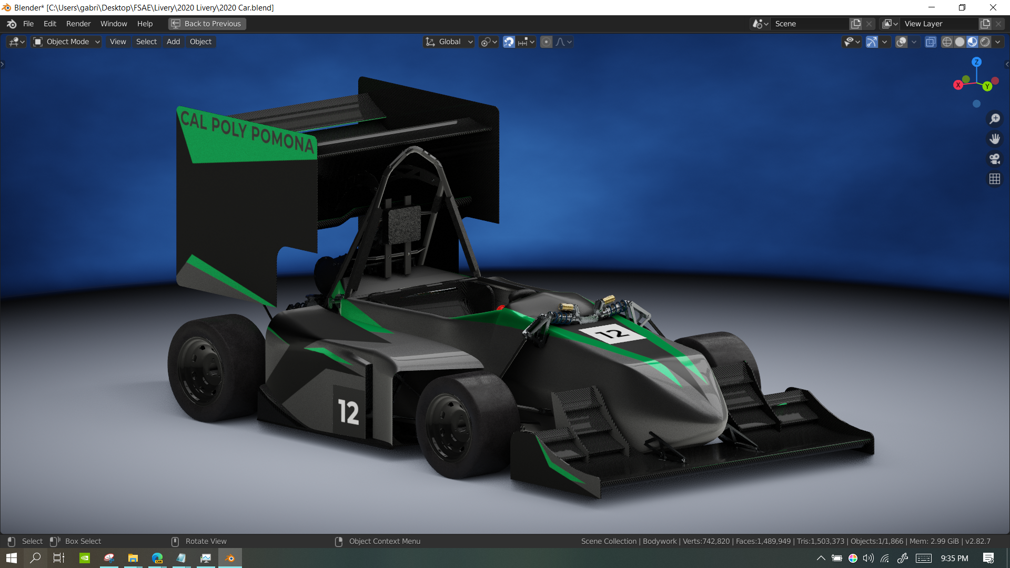Open the Help menu

click(x=145, y=24)
